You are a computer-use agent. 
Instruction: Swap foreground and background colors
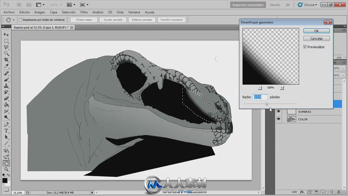point(8,175)
